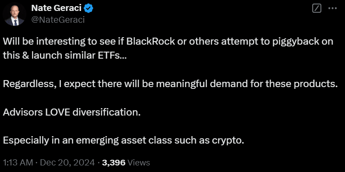
Task: Click the 1:13 AM timestamp
Action: click(x=18, y=163)
